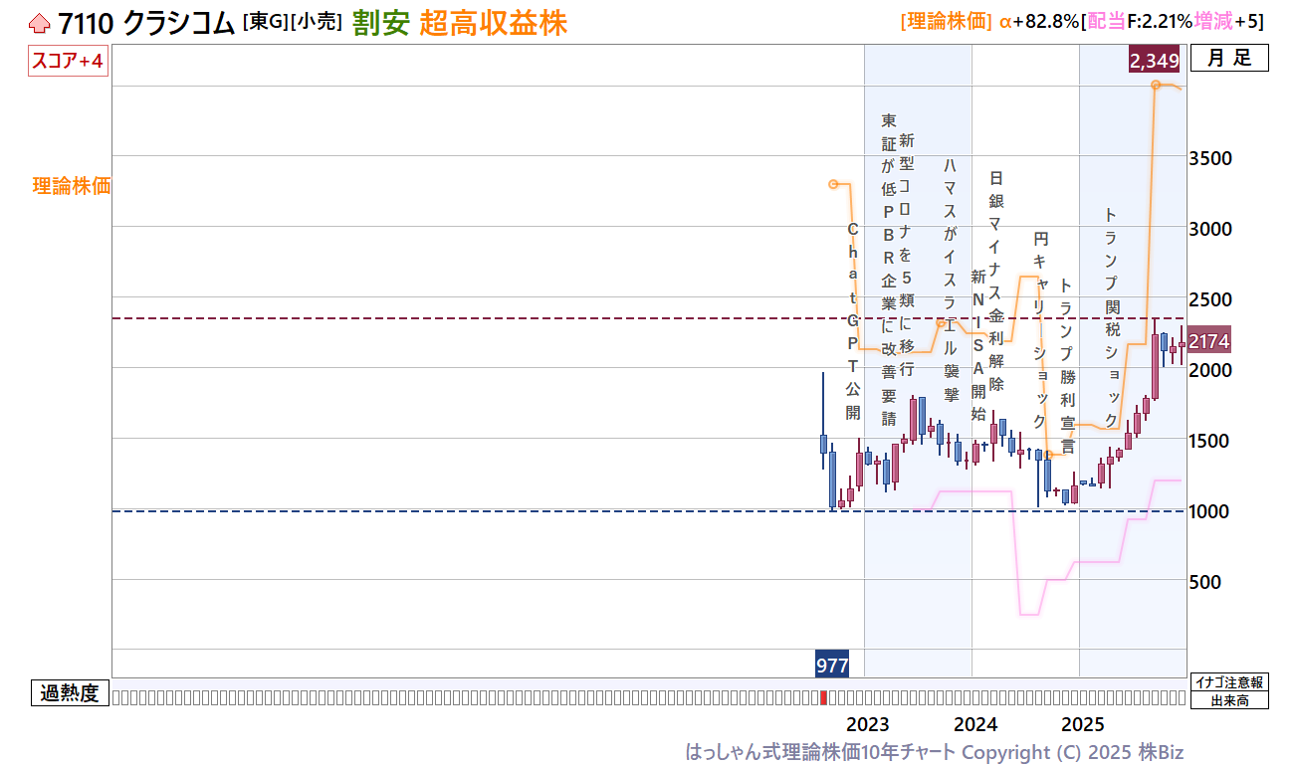1294x766 pixels.
Task: Toggle the 過熱度 heat label
Action: (x=70, y=693)
